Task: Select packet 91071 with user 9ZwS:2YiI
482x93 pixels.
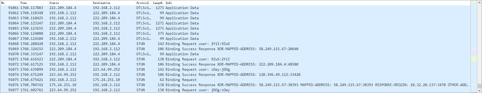Action: click(x=235, y=59)
